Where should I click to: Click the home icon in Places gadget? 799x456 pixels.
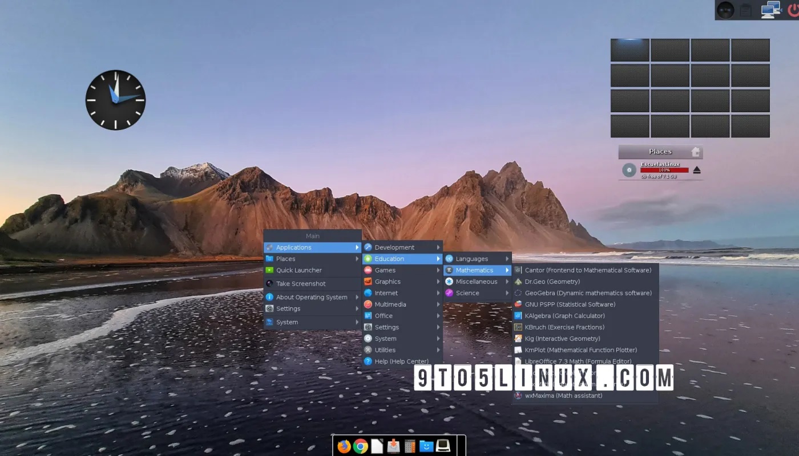click(x=695, y=152)
